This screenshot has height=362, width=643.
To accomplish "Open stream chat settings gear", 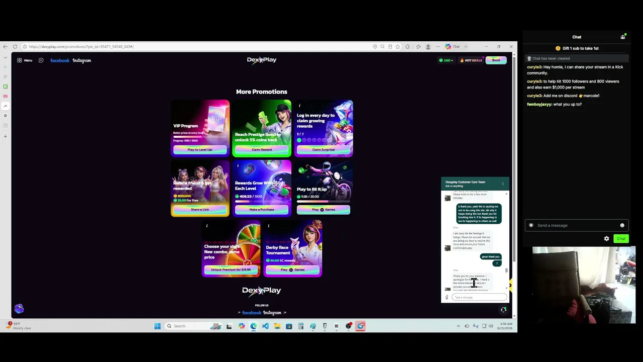I will 606,239.
